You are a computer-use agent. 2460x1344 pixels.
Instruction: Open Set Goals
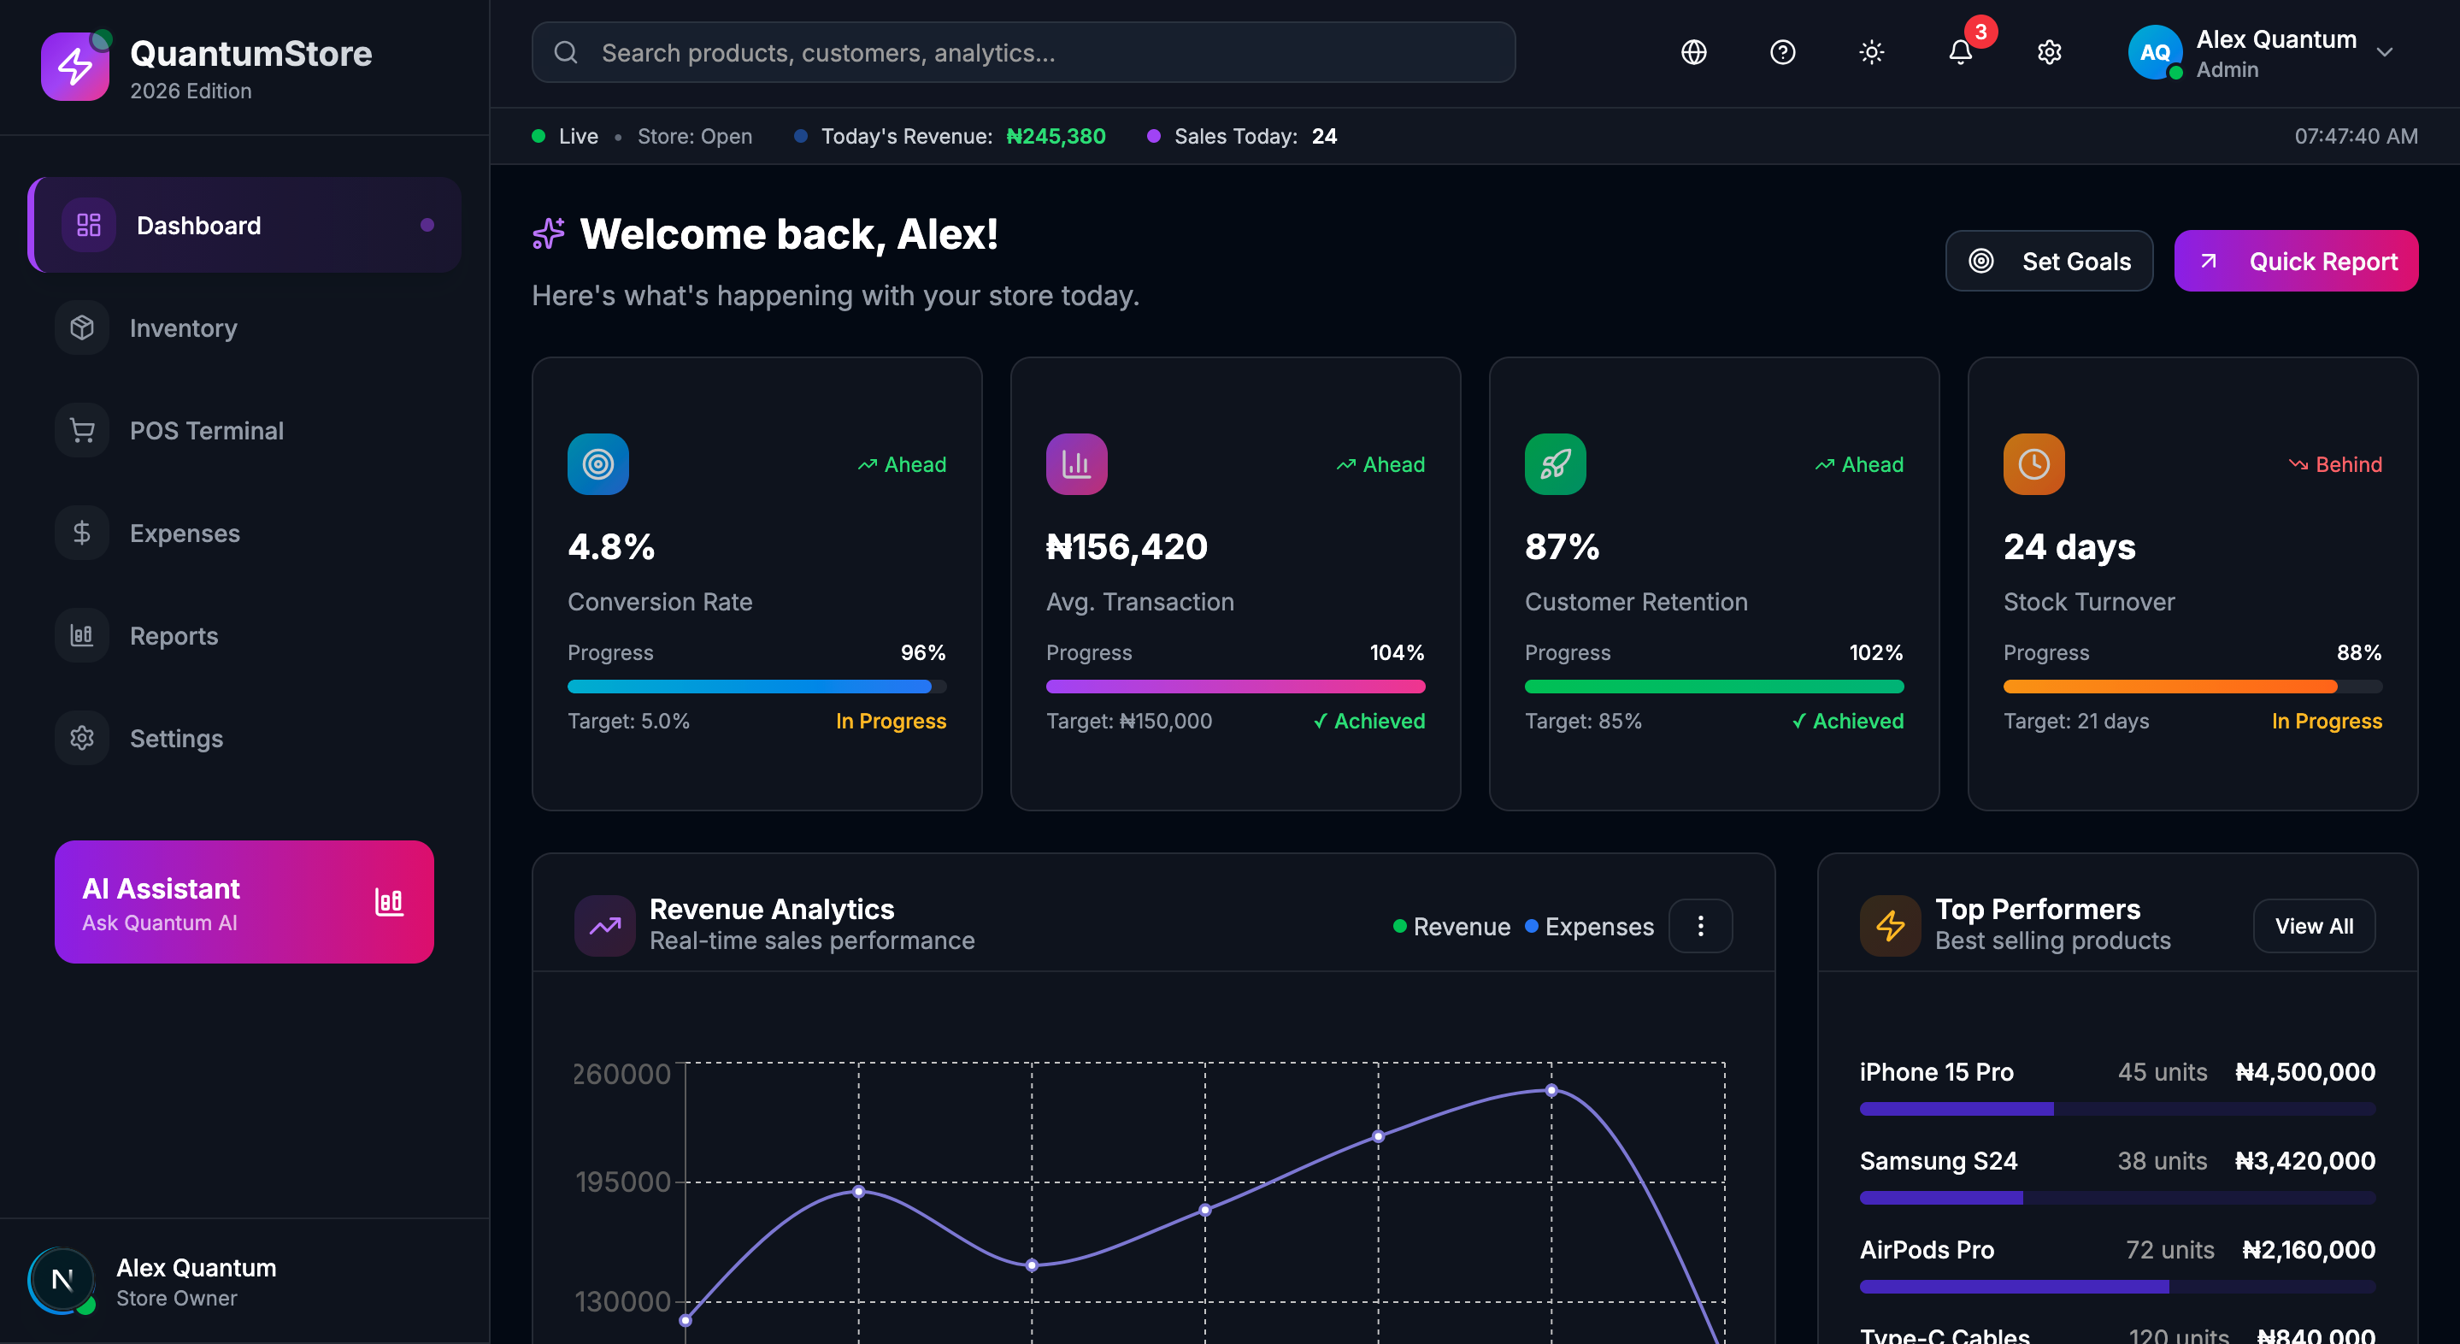click(x=2050, y=261)
